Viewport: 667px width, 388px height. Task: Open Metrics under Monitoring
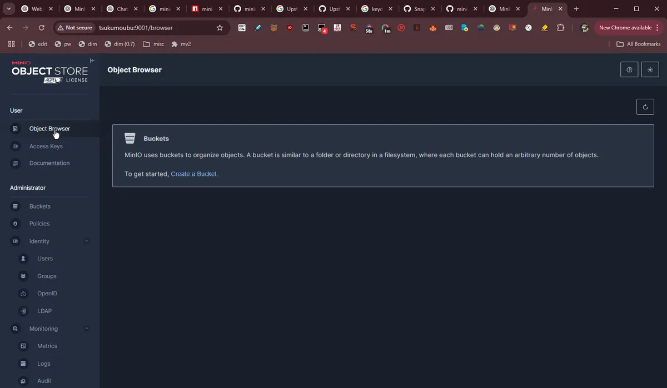(x=47, y=346)
